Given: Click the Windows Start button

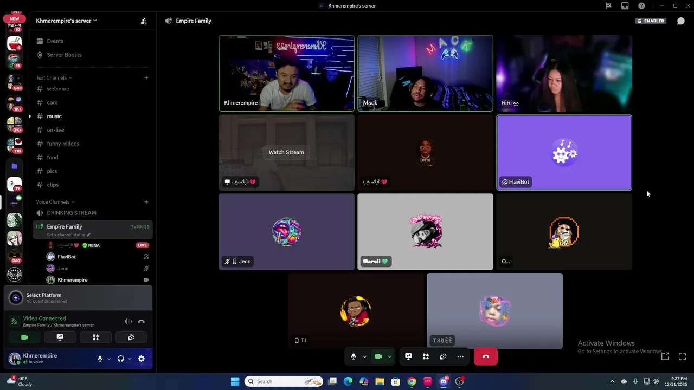Looking at the screenshot, I should point(235,381).
